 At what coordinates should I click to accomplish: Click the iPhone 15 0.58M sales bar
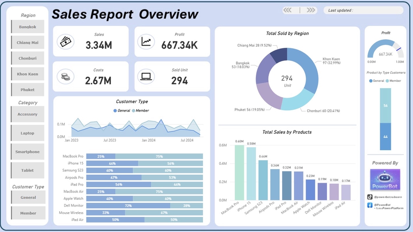251,173
